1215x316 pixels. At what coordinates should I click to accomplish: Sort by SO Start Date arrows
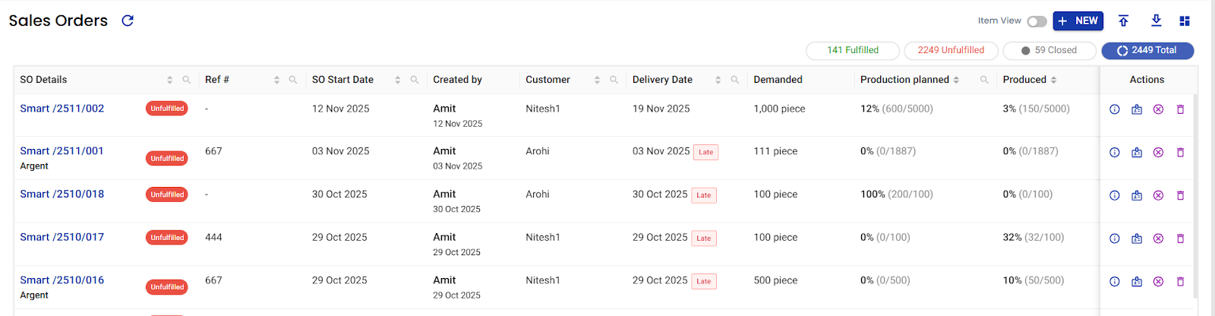click(x=397, y=80)
